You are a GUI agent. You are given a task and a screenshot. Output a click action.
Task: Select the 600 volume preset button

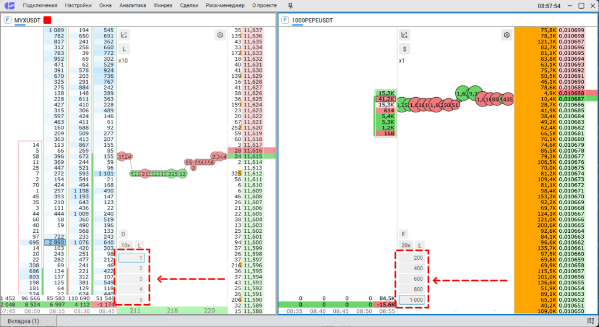tap(414, 279)
